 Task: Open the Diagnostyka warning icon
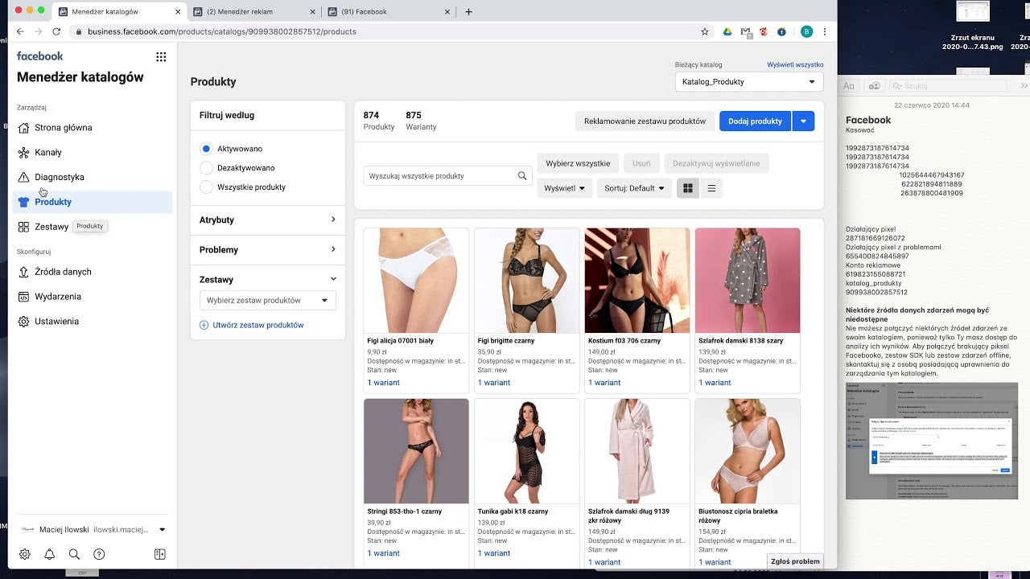(24, 177)
